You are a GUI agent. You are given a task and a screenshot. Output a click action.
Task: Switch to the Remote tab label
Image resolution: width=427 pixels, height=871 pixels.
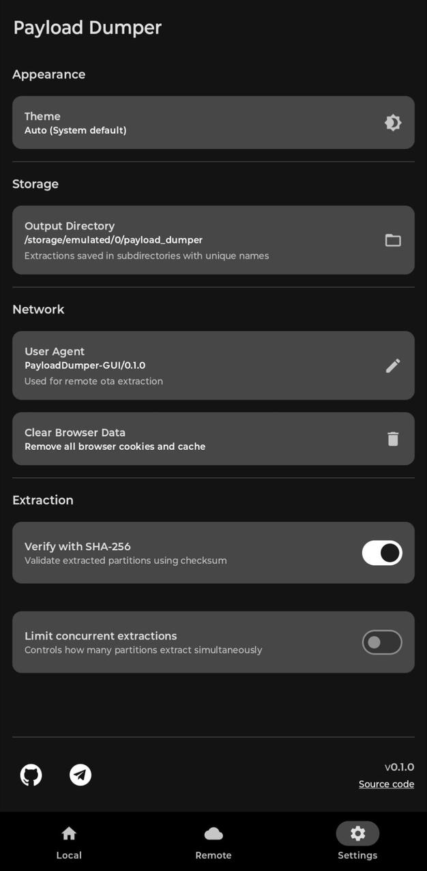coord(213,855)
